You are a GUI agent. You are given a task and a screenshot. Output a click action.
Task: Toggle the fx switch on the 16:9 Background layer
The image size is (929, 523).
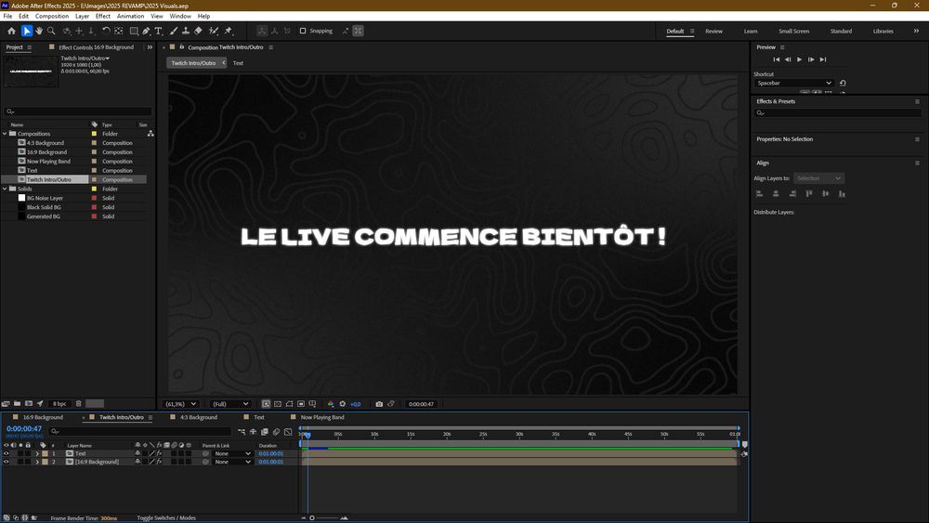(x=159, y=462)
